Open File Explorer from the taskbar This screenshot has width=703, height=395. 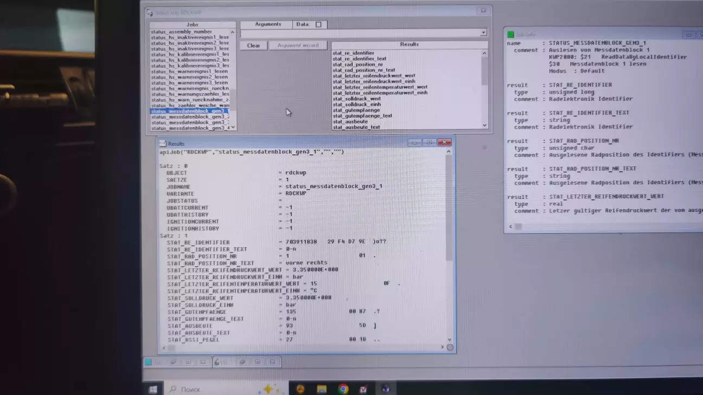click(322, 388)
